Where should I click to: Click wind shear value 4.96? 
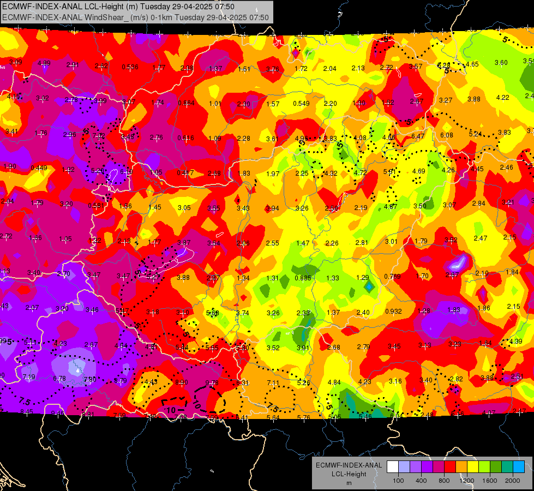(302, 139)
